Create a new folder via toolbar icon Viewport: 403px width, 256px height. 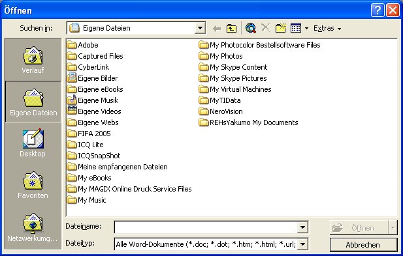(281, 27)
